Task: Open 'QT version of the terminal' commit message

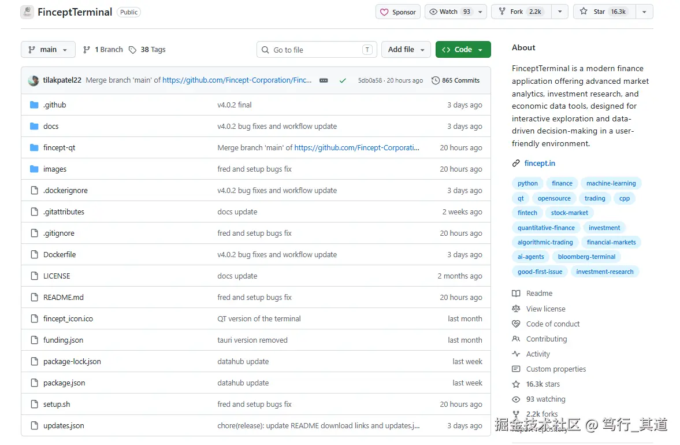Action: click(x=259, y=319)
